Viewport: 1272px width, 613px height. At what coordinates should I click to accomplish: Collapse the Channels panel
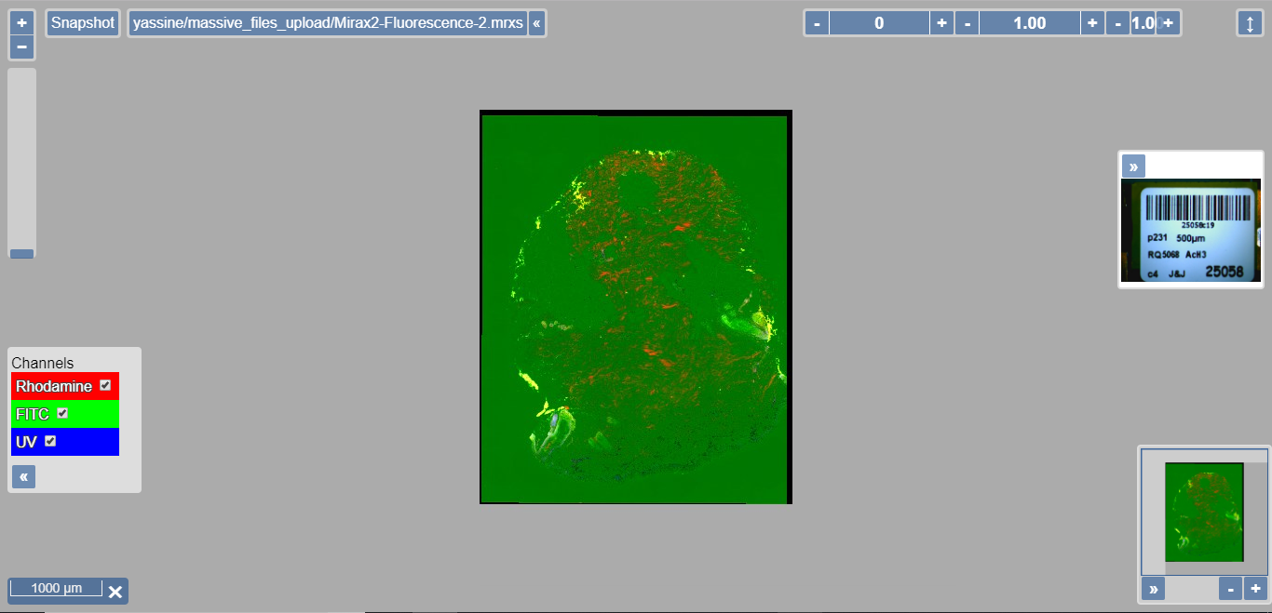click(23, 477)
